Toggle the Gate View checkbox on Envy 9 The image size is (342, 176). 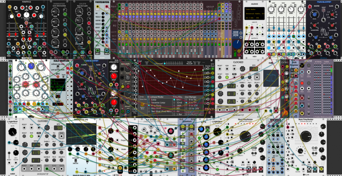140,99
